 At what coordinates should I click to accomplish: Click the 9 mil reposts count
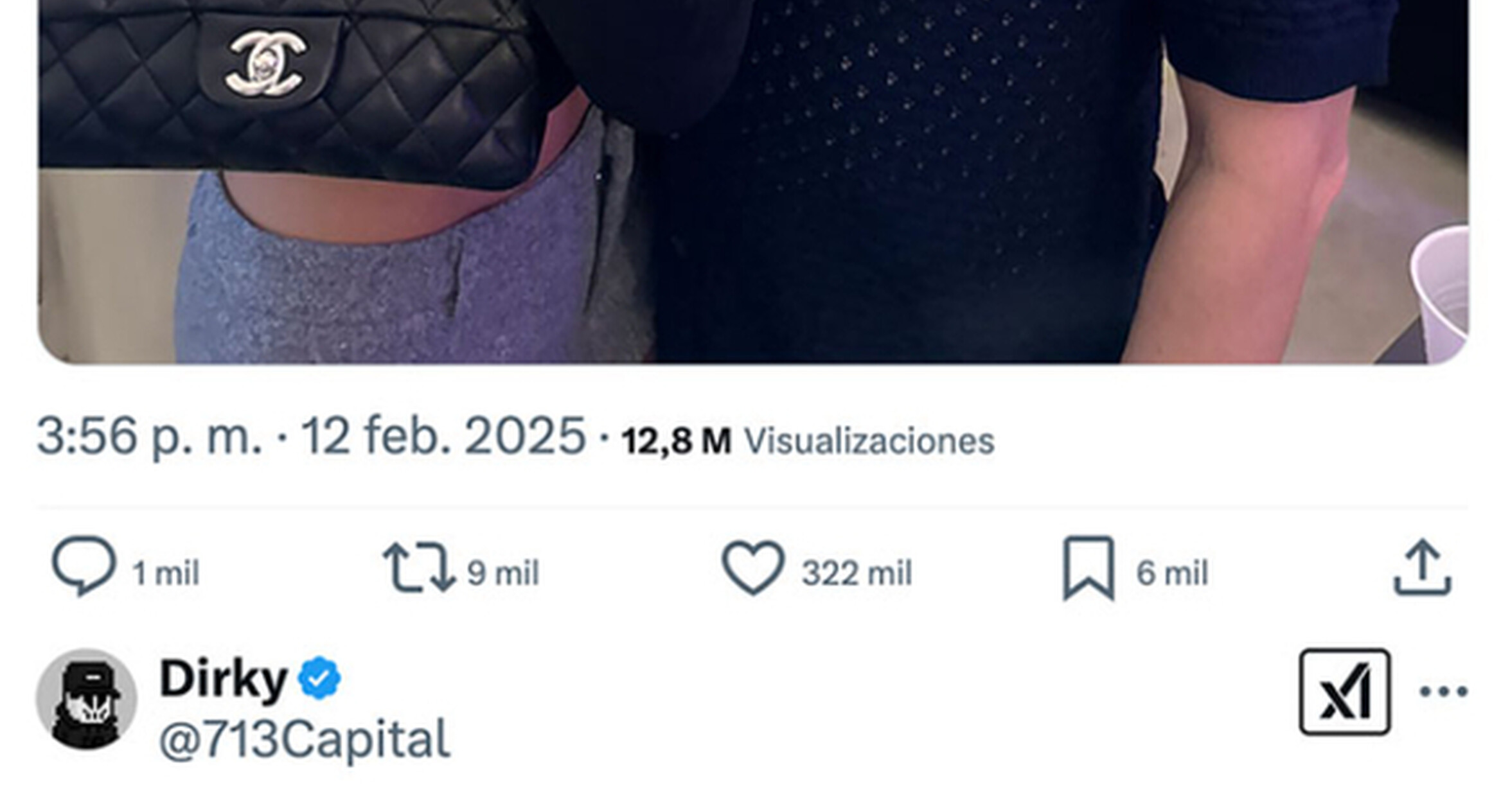502,573
